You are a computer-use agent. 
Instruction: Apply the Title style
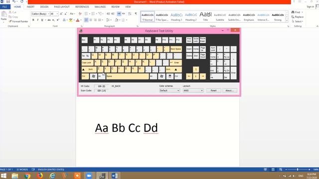coord(205,16)
